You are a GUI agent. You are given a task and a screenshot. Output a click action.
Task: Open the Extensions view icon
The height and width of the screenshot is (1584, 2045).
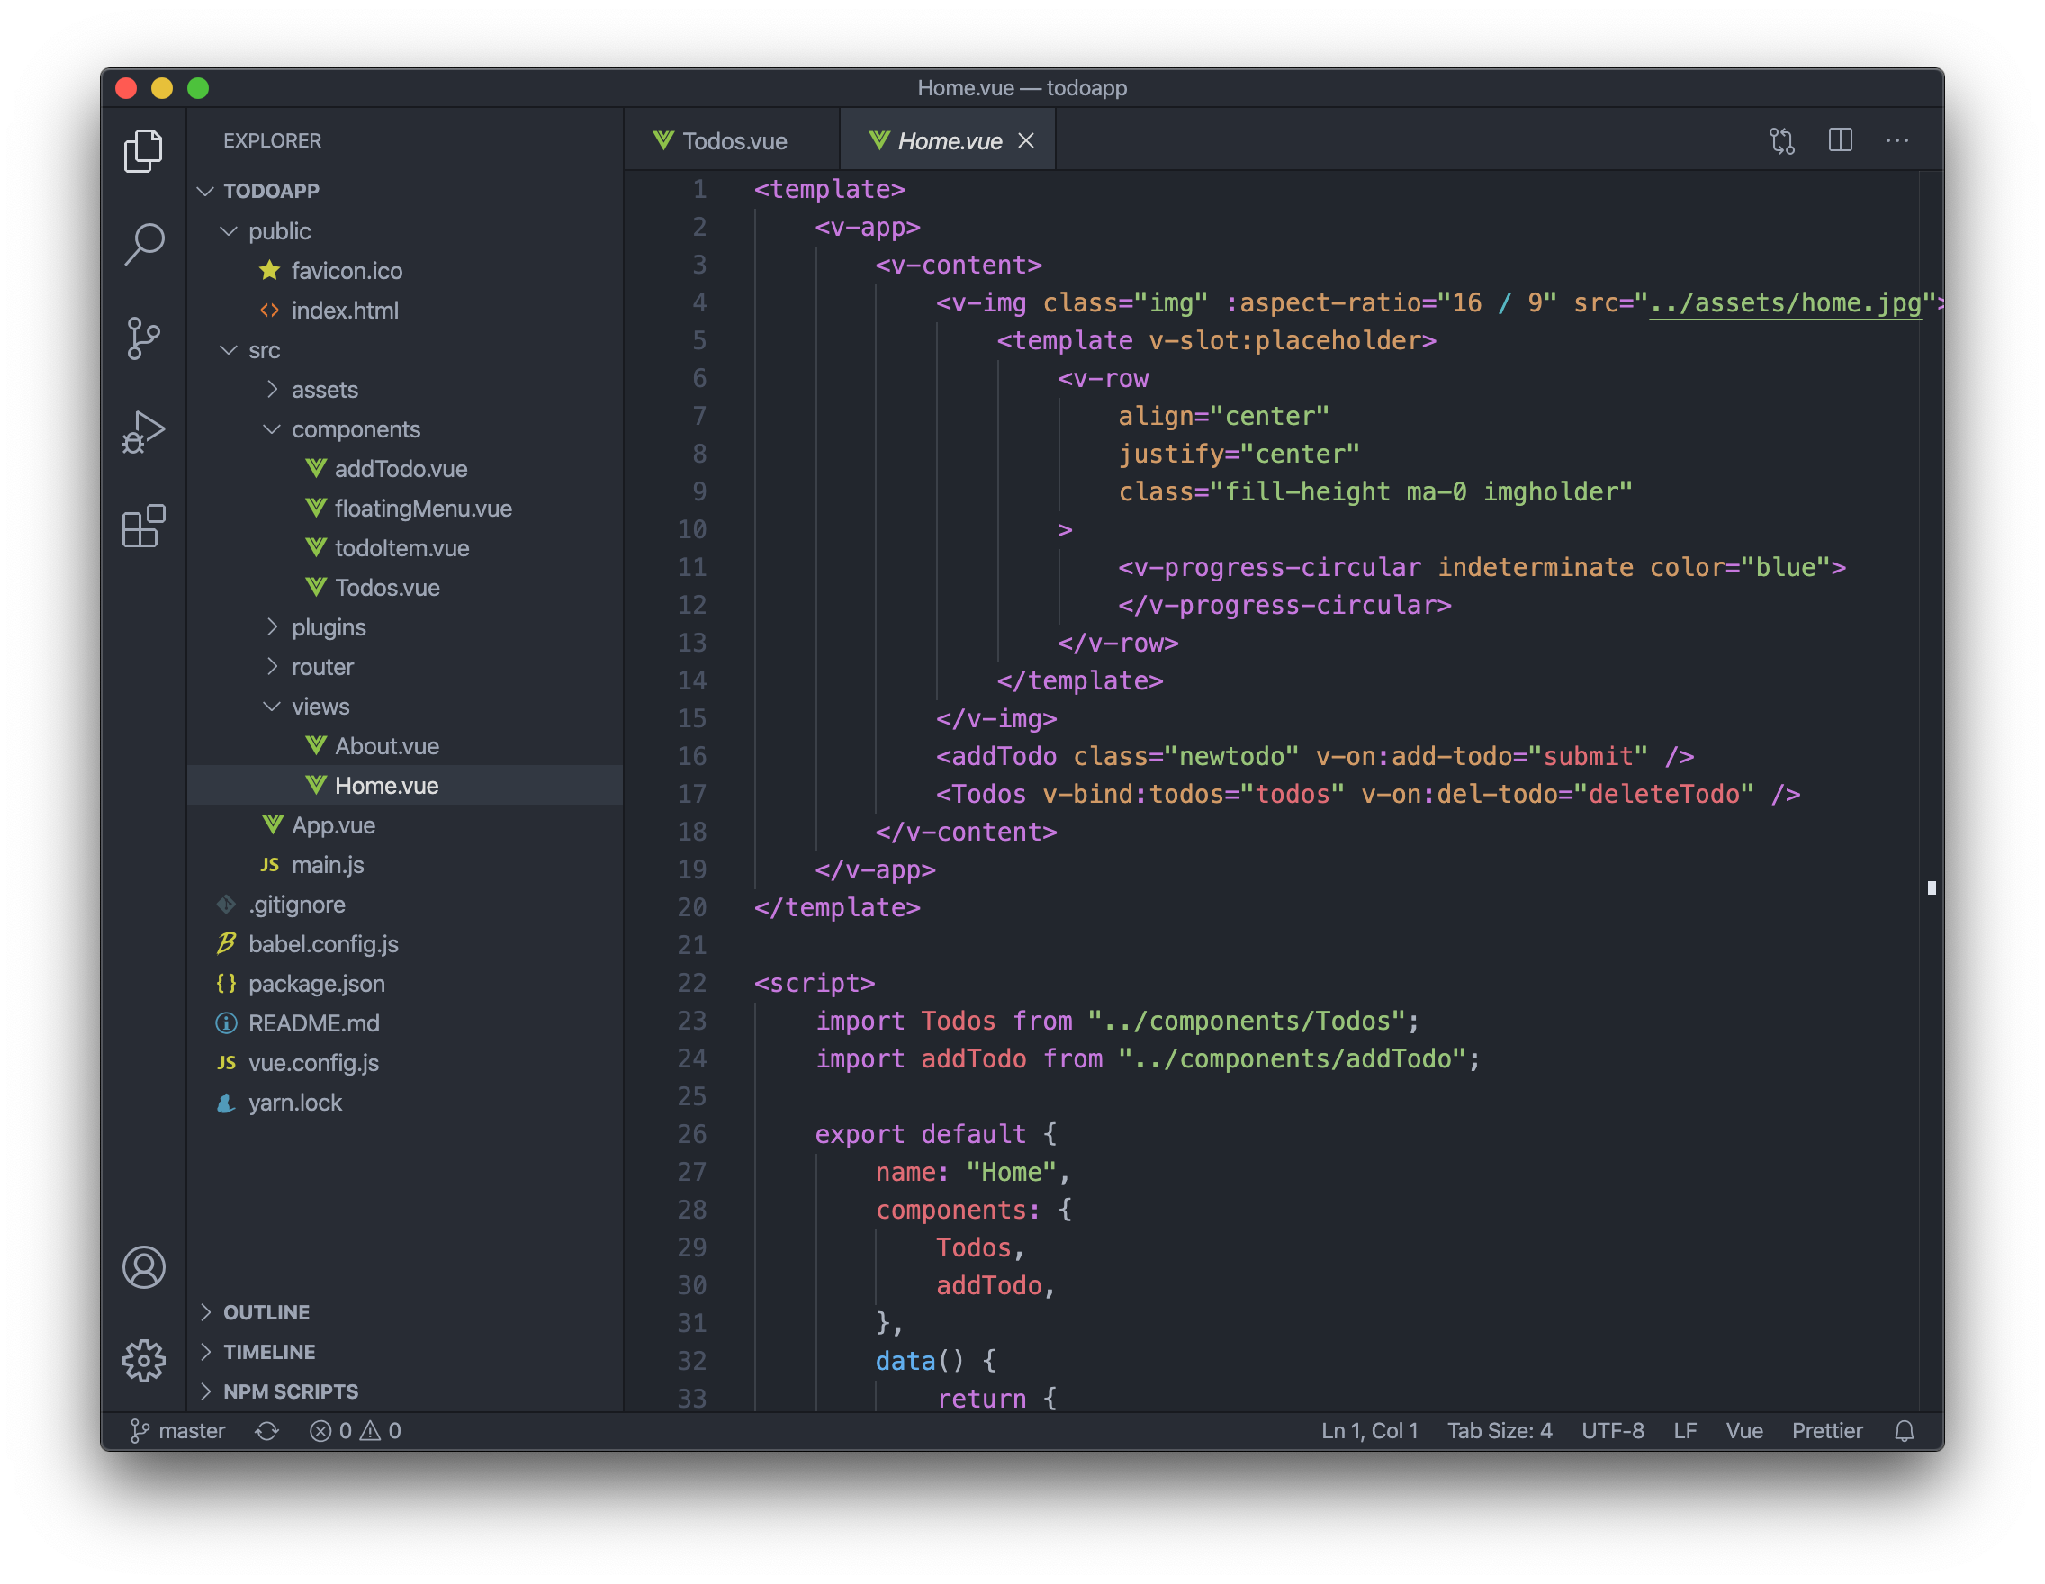(143, 526)
